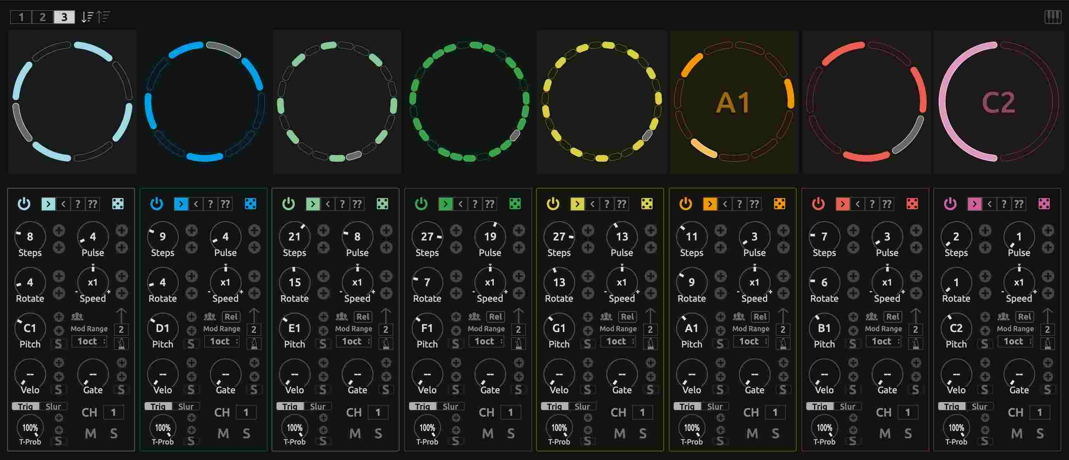Image resolution: width=1069 pixels, height=460 pixels.
Task: Select the '?' random direction on the green track
Action: point(474,204)
